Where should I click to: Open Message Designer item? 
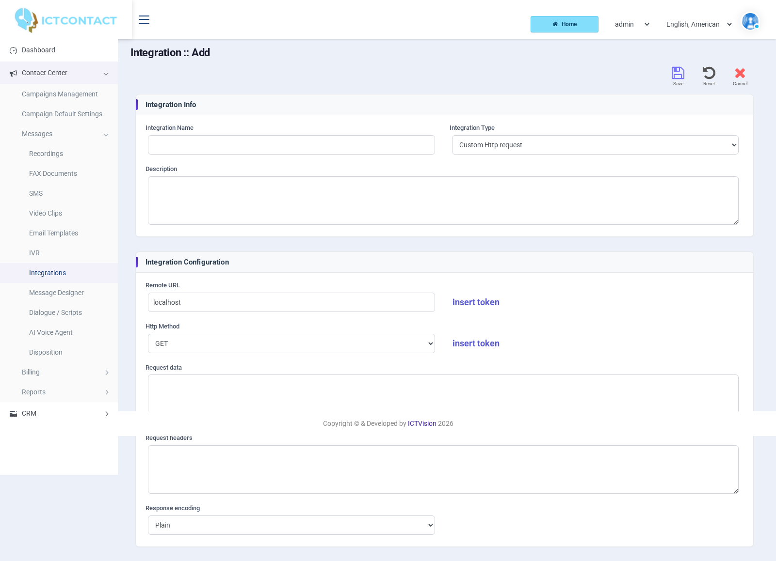pos(56,293)
